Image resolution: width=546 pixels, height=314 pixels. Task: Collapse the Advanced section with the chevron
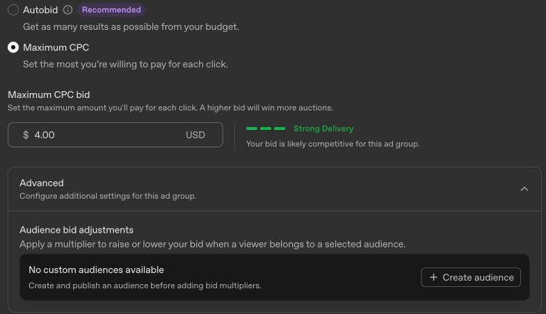click(524, 189)
